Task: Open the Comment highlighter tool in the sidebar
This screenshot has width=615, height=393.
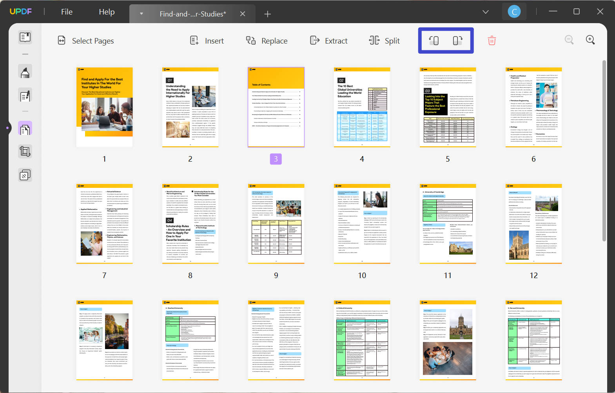Action: (25, 72)
